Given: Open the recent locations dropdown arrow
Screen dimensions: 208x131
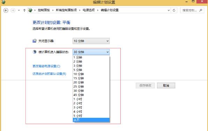Looking at the screenshot, I should click(19, 10).
